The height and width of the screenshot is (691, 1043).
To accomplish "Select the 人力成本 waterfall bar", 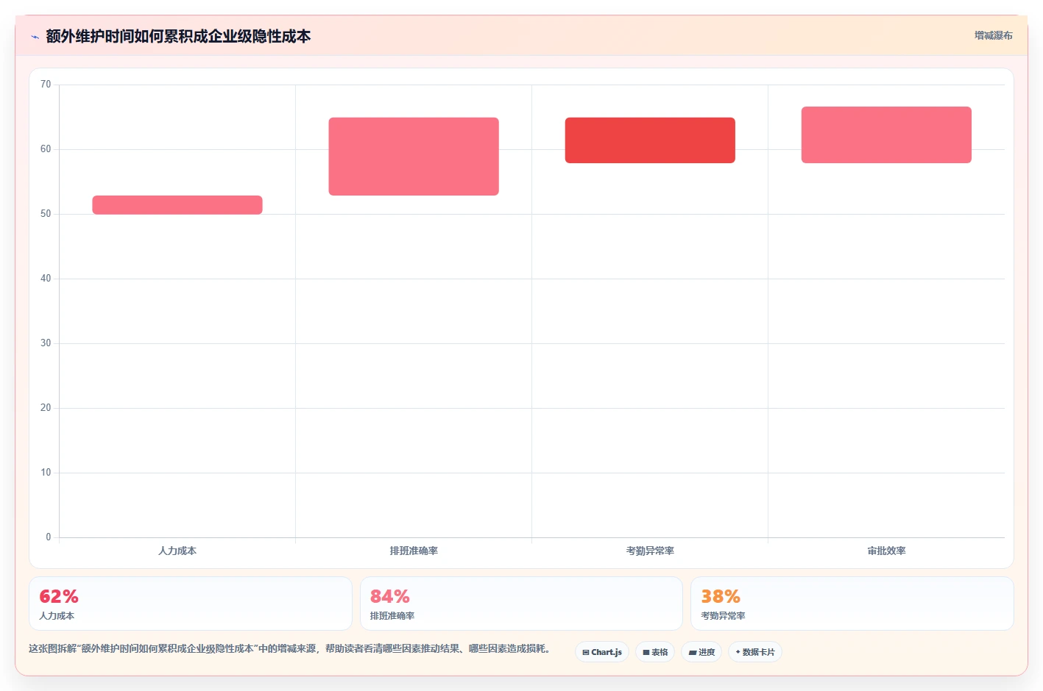I will tap(177, 205).
